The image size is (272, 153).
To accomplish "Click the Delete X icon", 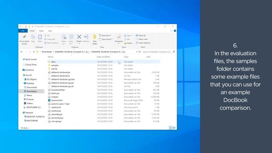I will point(79,37).
